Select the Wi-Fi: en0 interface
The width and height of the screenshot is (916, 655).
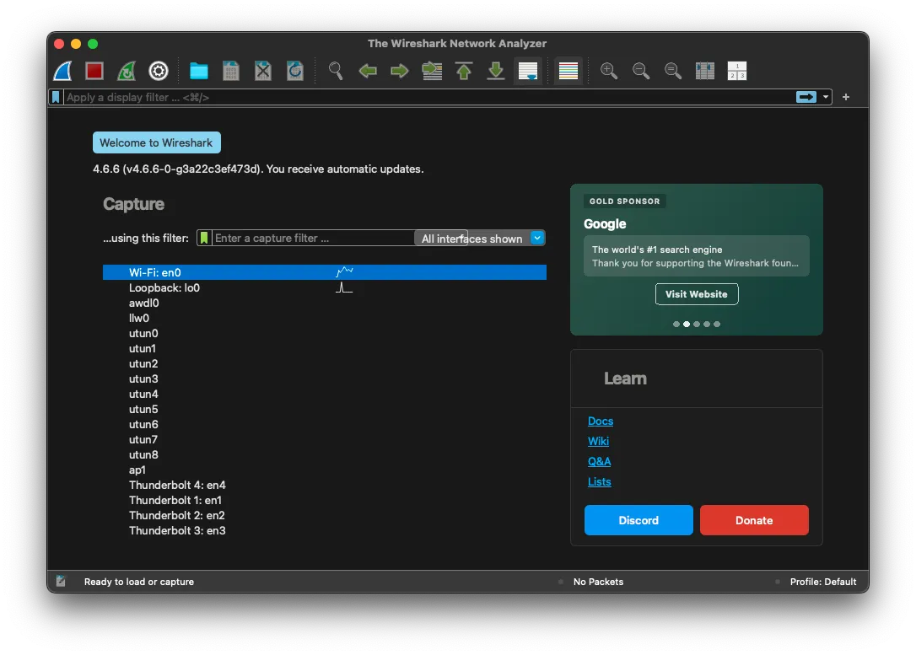tap(324, 272)
